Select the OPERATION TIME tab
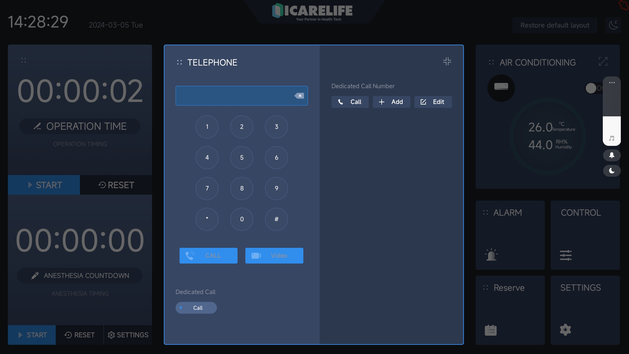 (x=80, y=126)
